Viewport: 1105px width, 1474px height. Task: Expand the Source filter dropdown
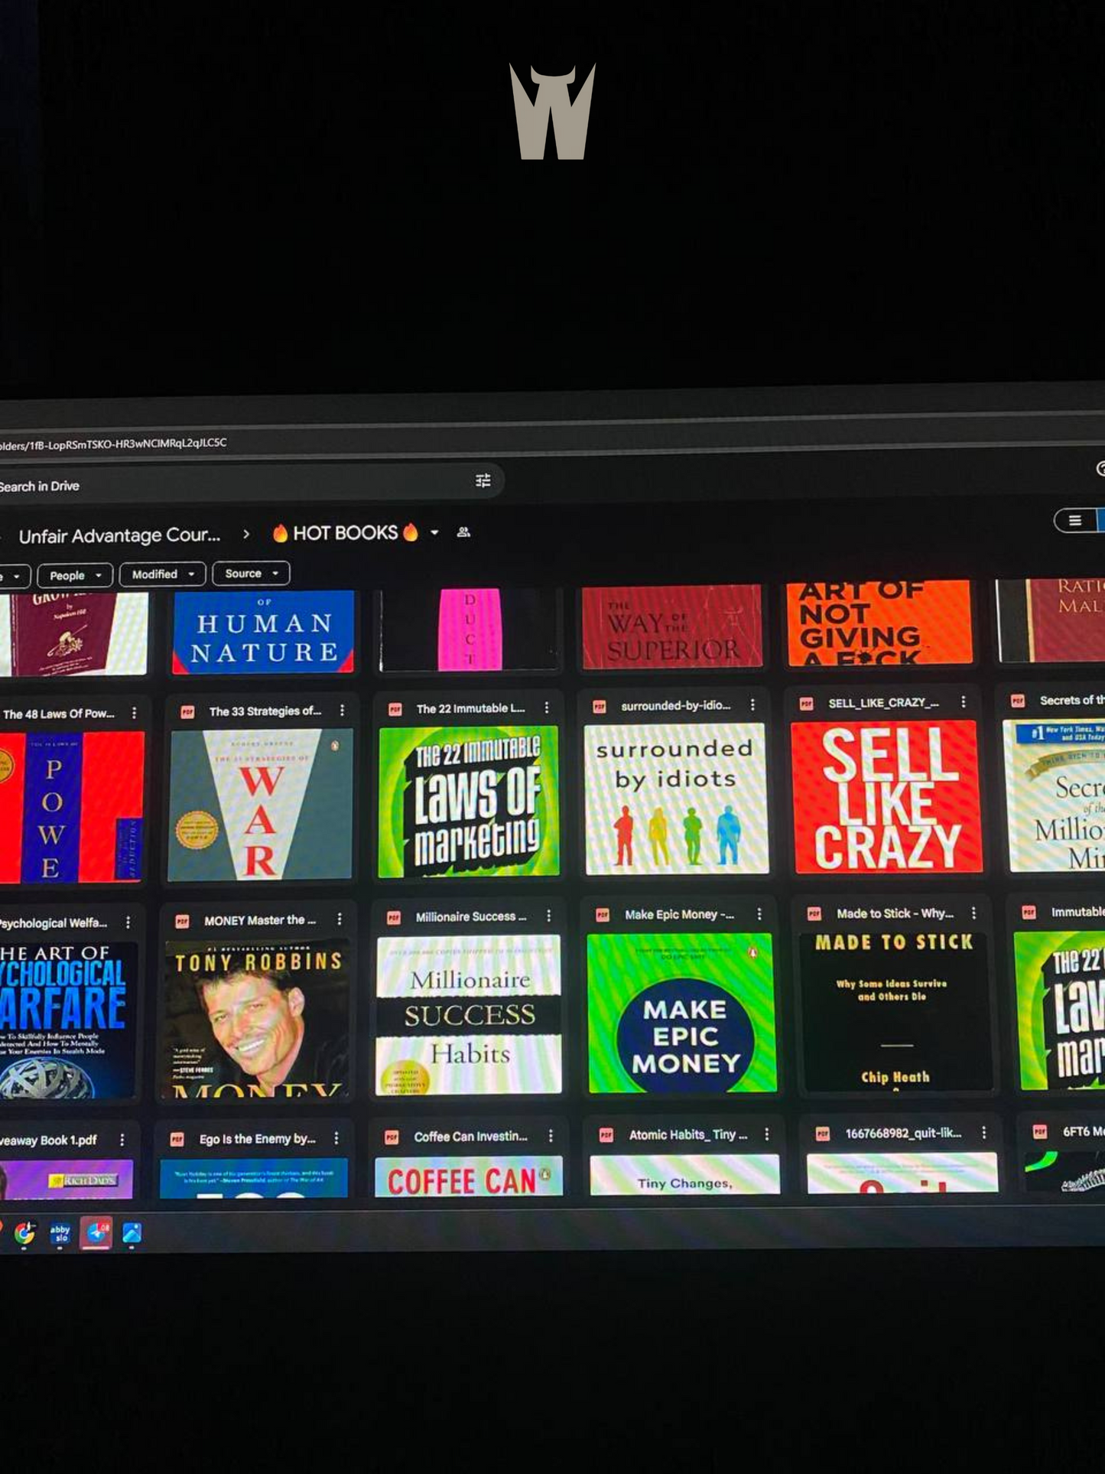coord(251,573)
